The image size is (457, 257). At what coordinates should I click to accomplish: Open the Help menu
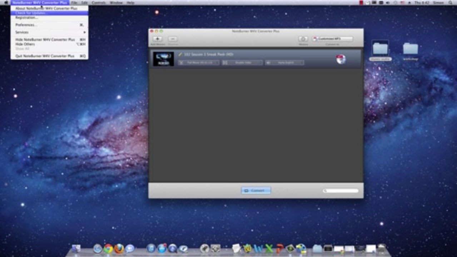[130, 2]
